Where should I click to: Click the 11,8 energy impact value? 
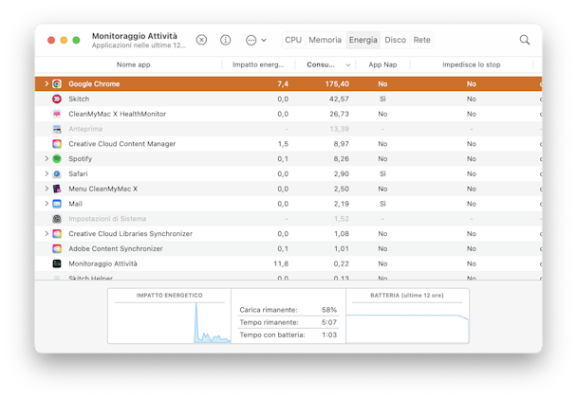(281, 263)
